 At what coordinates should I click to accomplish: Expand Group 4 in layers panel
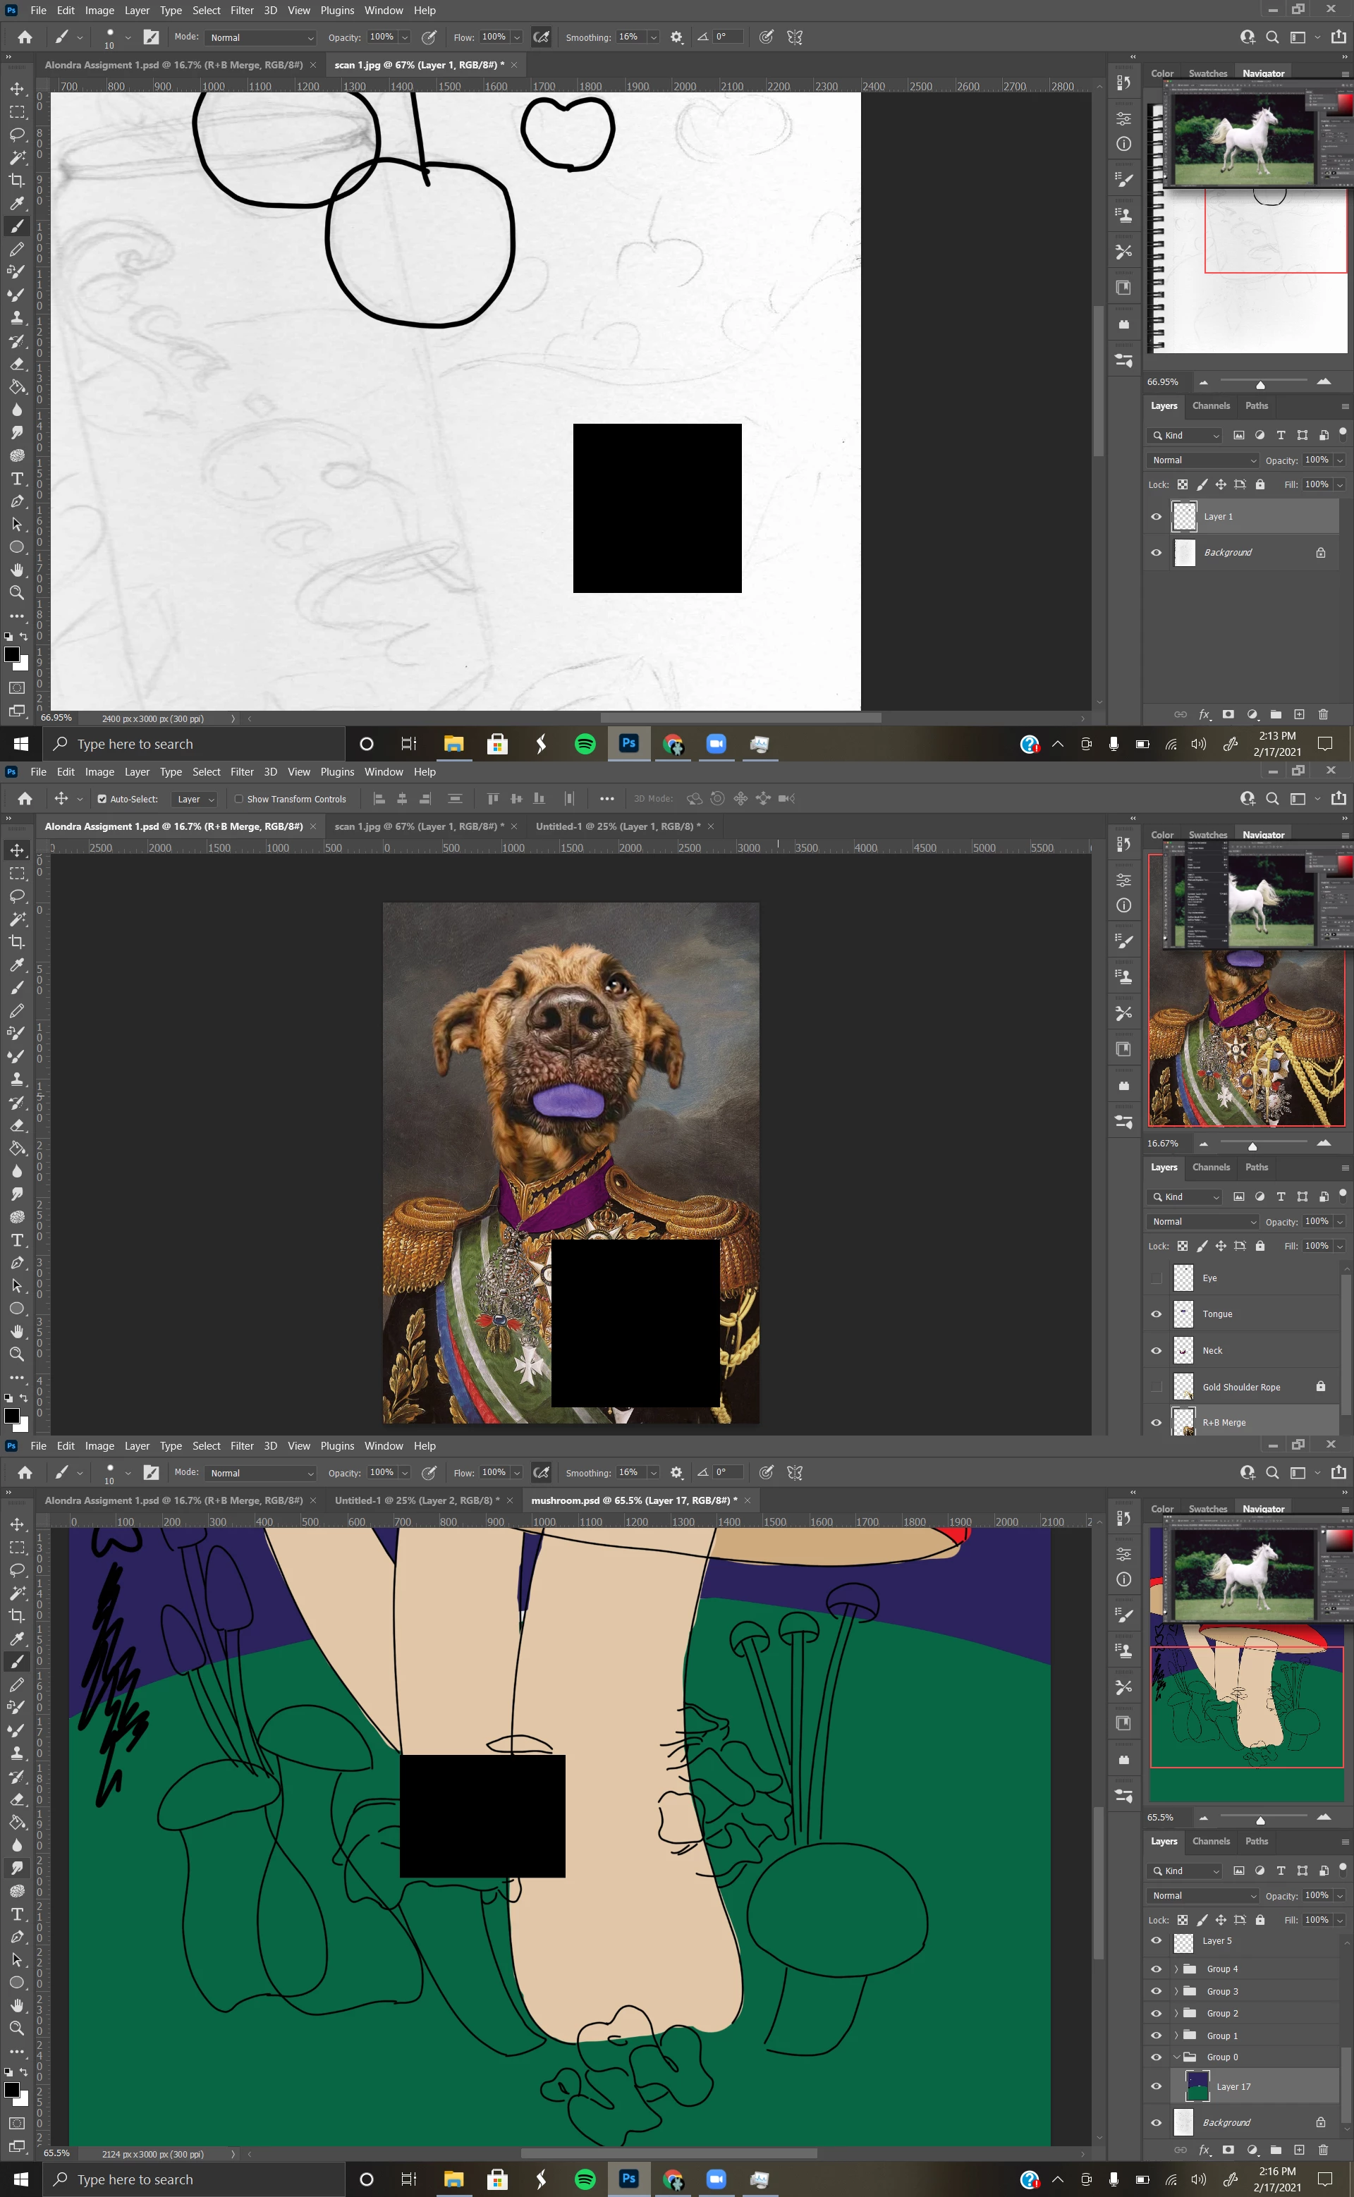(x=1176, y=1969)
